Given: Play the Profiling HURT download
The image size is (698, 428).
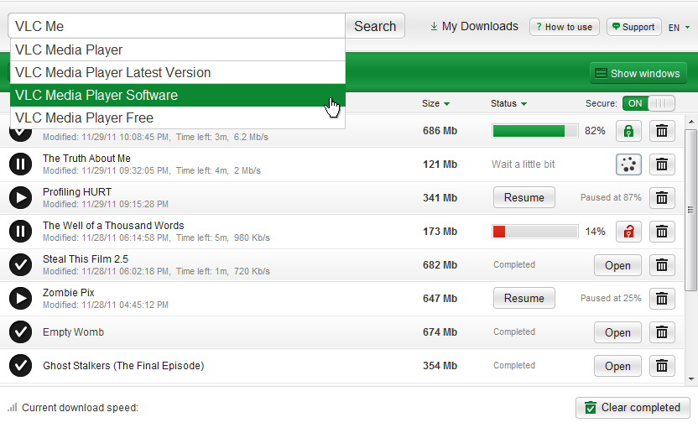Looking at the screenshot, I should 20,198.
